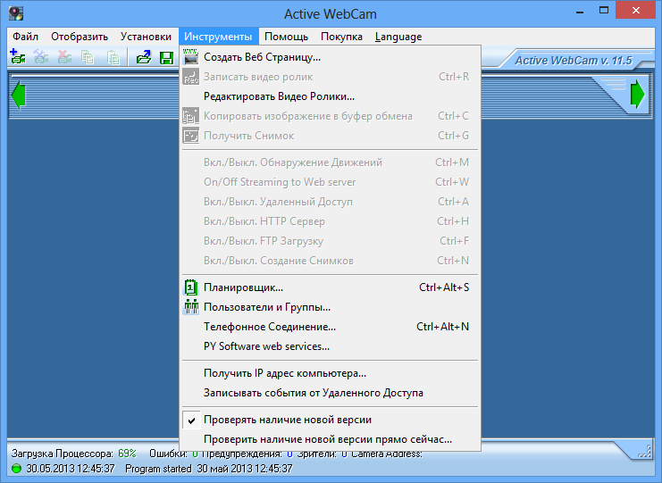The height and width of the screenshot is (483, 662).
Task: Click the Пользователи и Группы people icon
Action: click(191, 306)
